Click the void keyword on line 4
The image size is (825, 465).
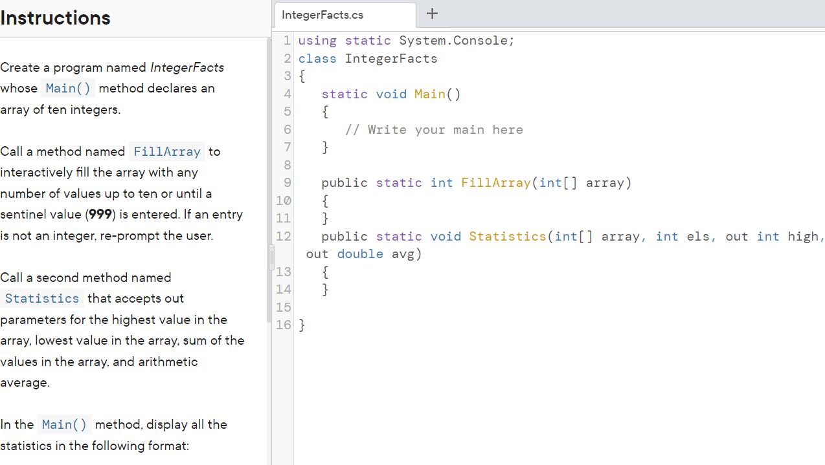[x=391, y=94]
